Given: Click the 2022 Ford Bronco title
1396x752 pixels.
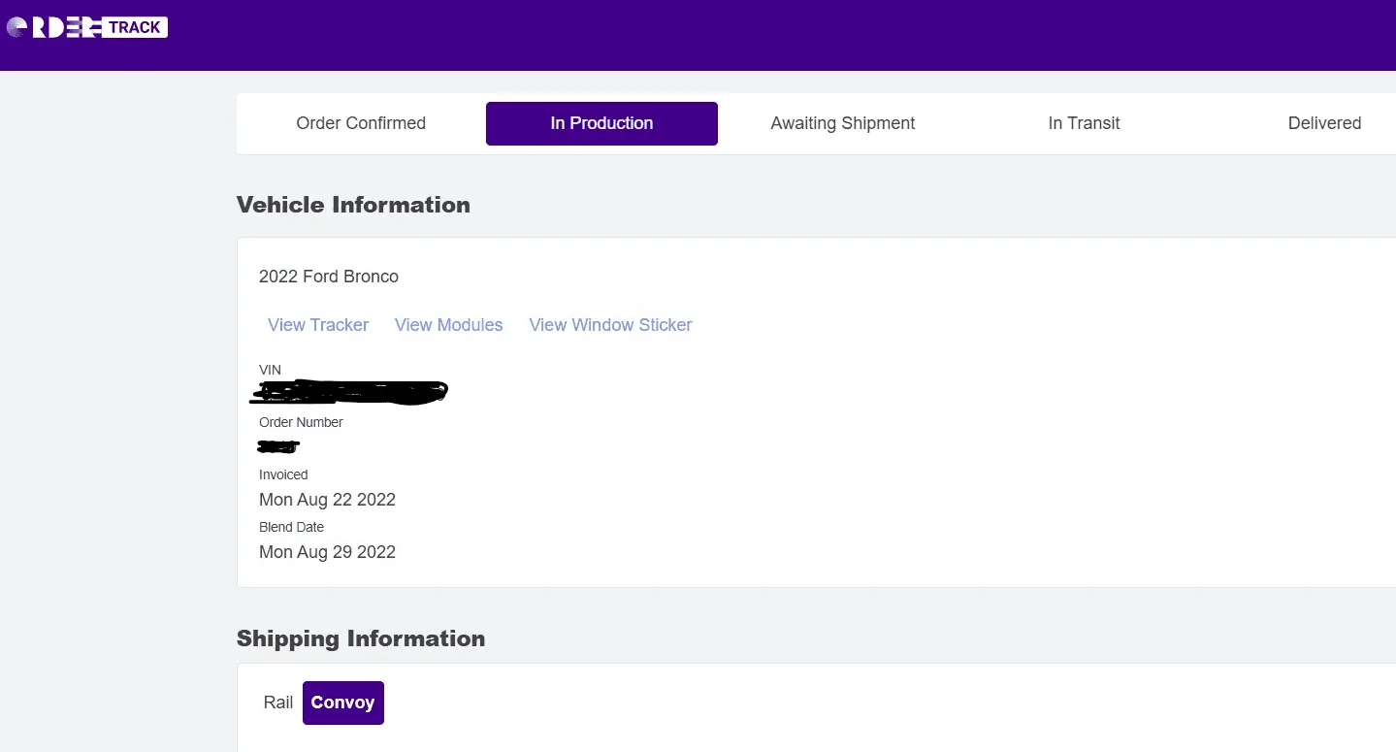Looking at the screenshot, I should tap(329, 277).
